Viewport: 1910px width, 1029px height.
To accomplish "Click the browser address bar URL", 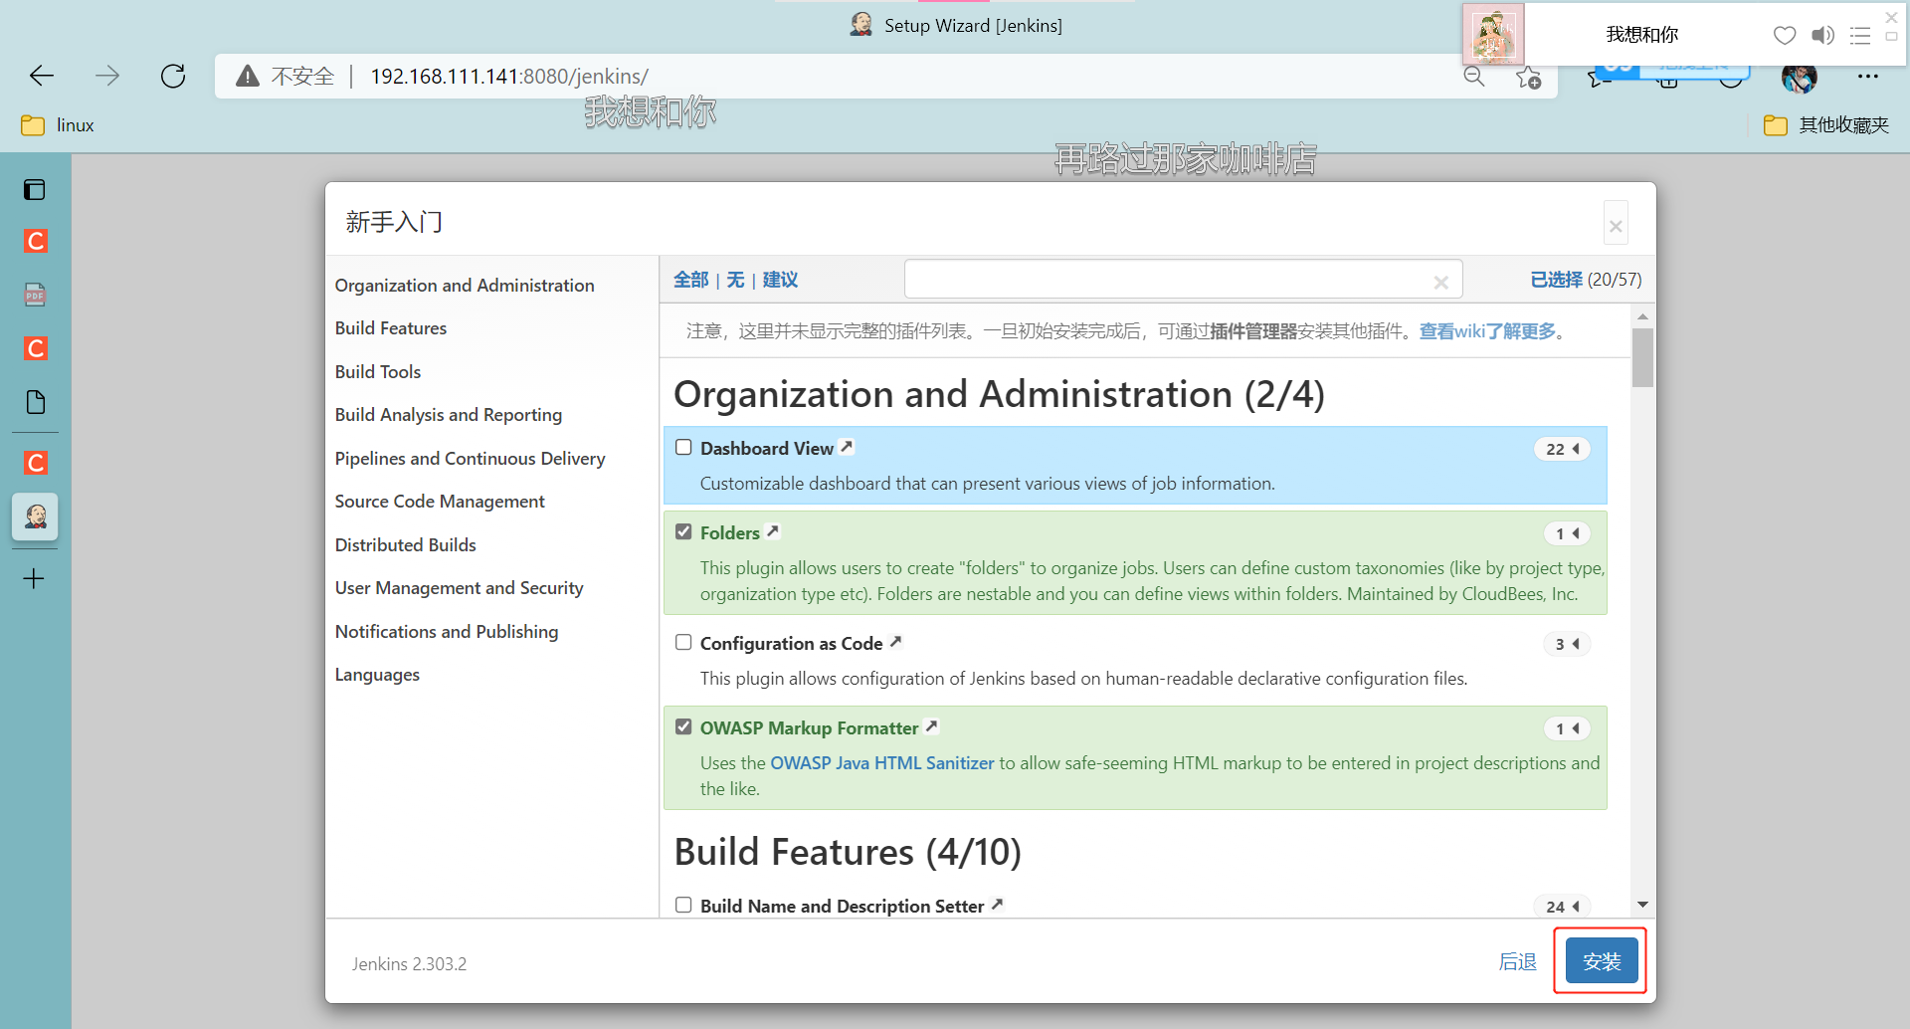I will click(x=509, y=77).
